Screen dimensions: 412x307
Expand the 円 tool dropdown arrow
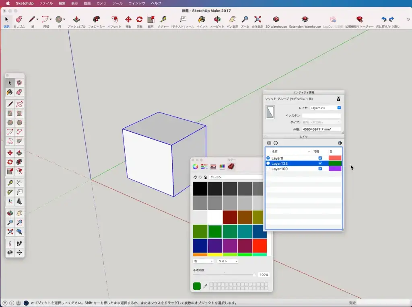click(x=64, y=19)
